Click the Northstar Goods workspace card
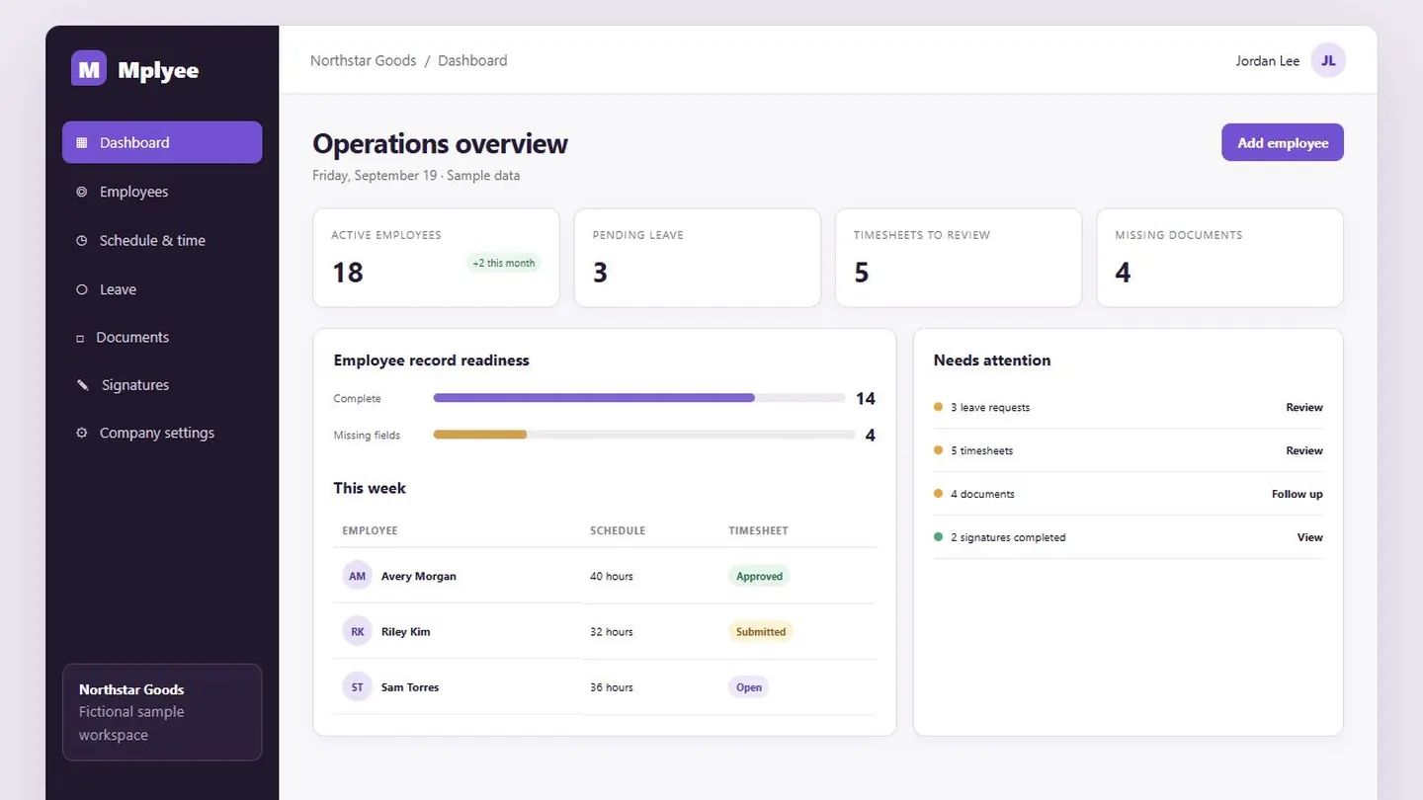Viewport: 1423px width, 800px height. point(162,712)
